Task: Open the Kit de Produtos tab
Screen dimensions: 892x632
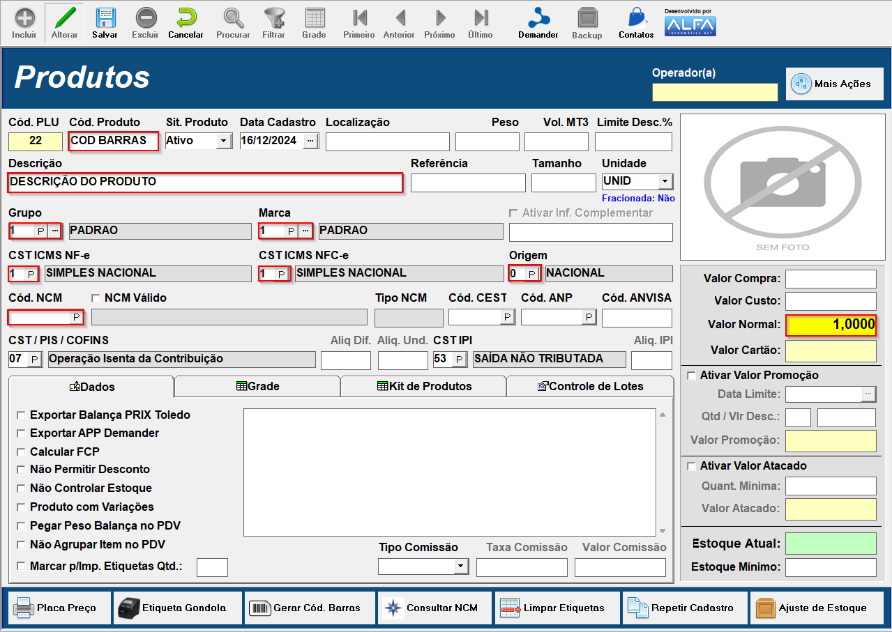Action: click(x=423, y=386)
